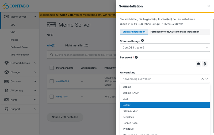Click the info icon next to Passwort
The height and width of the screenshot is (135, 214).
[136, 57]
